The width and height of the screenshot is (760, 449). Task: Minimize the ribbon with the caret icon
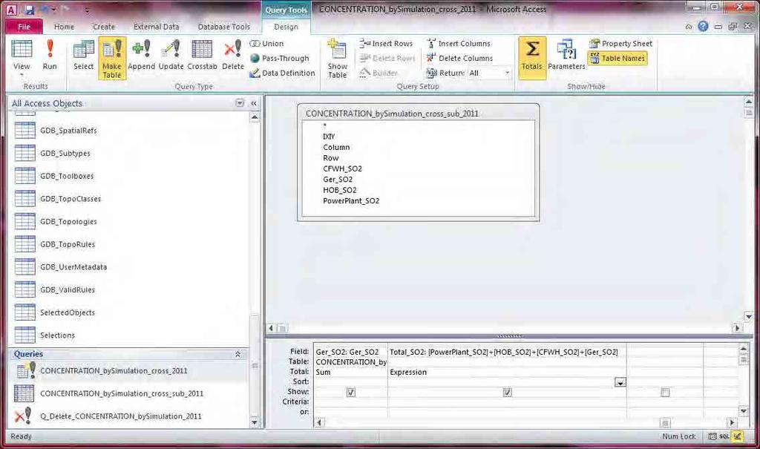[x=689, y=27]
